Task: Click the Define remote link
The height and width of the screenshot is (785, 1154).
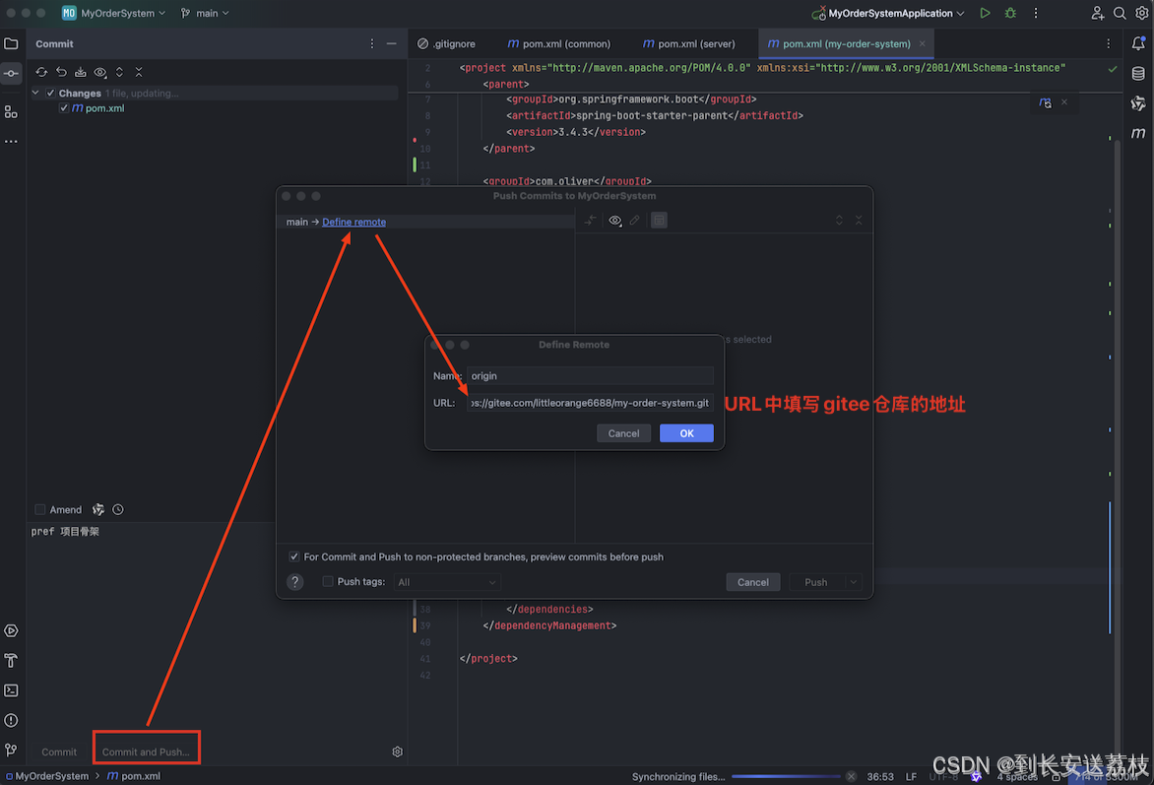Action: [353, 222]
